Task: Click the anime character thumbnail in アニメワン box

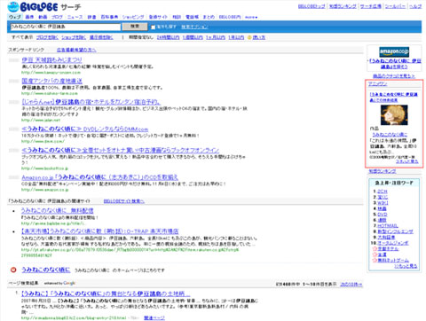Action: (x=394, y=115)
